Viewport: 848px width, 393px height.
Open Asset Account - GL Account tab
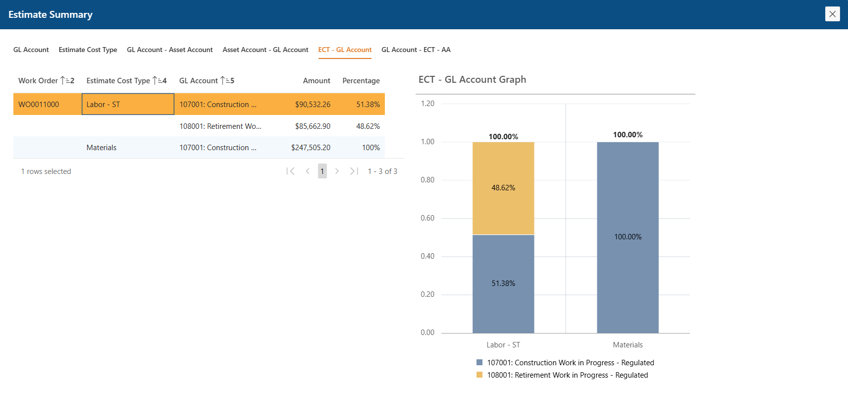265,50
